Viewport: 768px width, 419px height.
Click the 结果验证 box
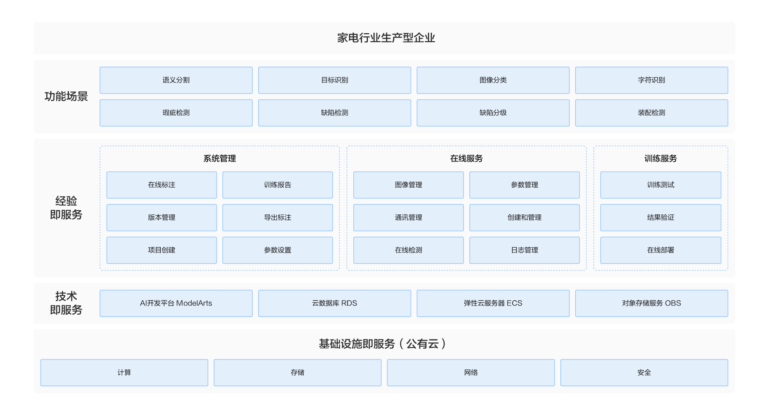(x=660, y=217)
